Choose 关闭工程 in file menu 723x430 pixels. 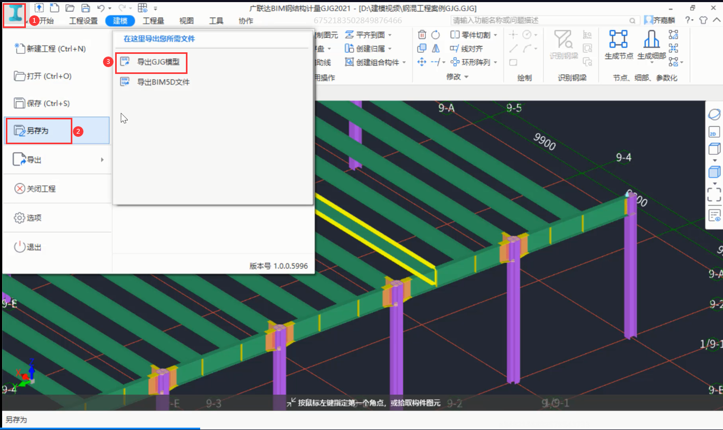point(57,189)
